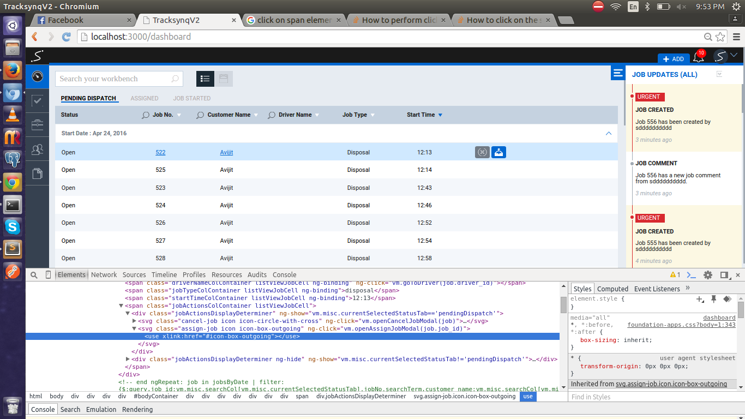This screenshot has width=745, height=419.
Task: Reload the page in Chromium
Action: coord(67,37)
